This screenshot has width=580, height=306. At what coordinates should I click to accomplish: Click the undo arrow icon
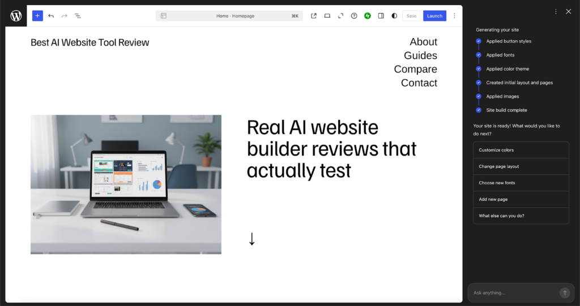[x=51, y=16]
